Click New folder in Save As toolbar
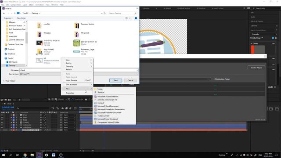 click(x=21, y=18)
